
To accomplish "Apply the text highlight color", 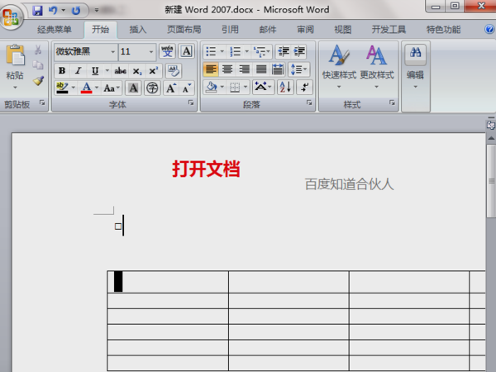I will click(62, 88).
